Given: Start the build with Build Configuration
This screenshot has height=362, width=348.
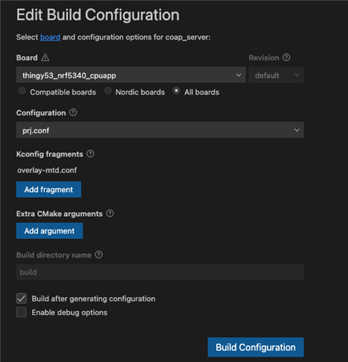Looking at the screenshot, I should [x=256, y=347].
